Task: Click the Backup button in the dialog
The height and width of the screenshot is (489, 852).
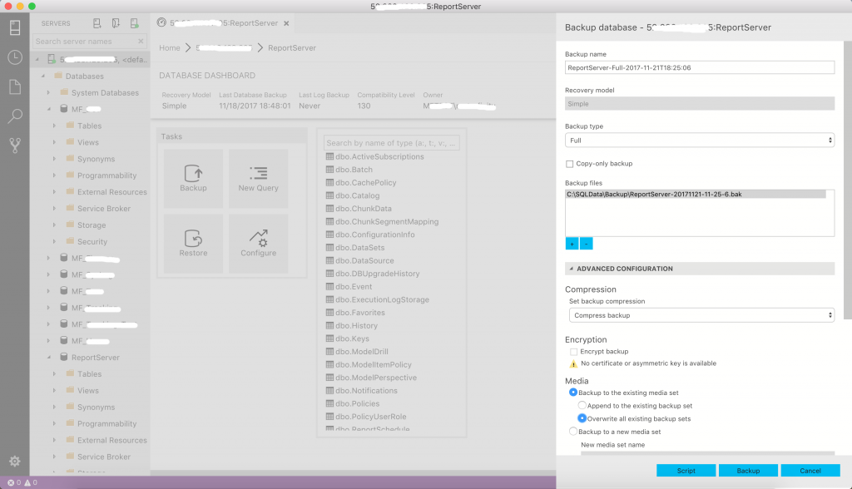Action: coord(747,470)
